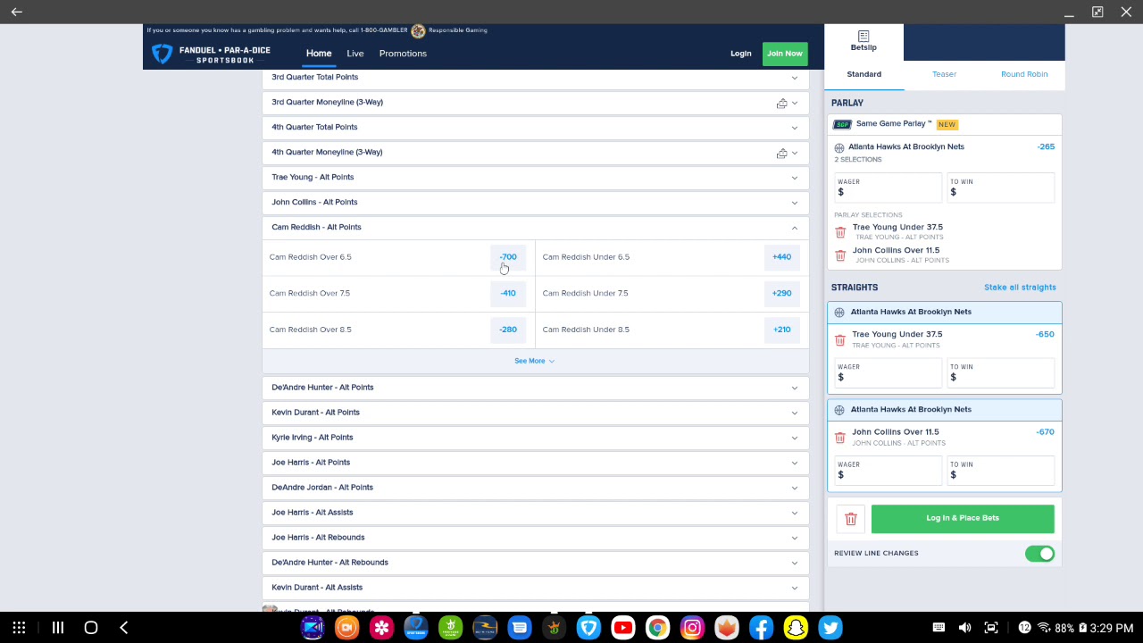Select Cam Reddish Under 7.5 at +290

781,293
